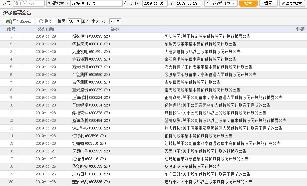This screenshot has width=307, height=186.
Task: Click the end date field 2019-11-29
Action: pos(188,4)
